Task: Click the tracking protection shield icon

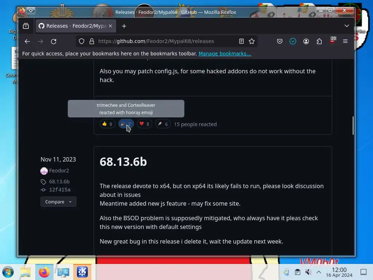Action: (82, 42)
